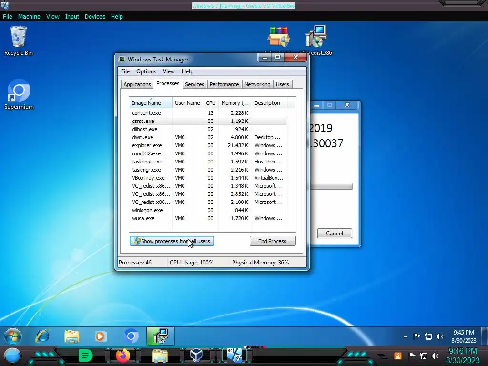
Task: Select VBoxTray.exe process row
Action: coord(208,178)
